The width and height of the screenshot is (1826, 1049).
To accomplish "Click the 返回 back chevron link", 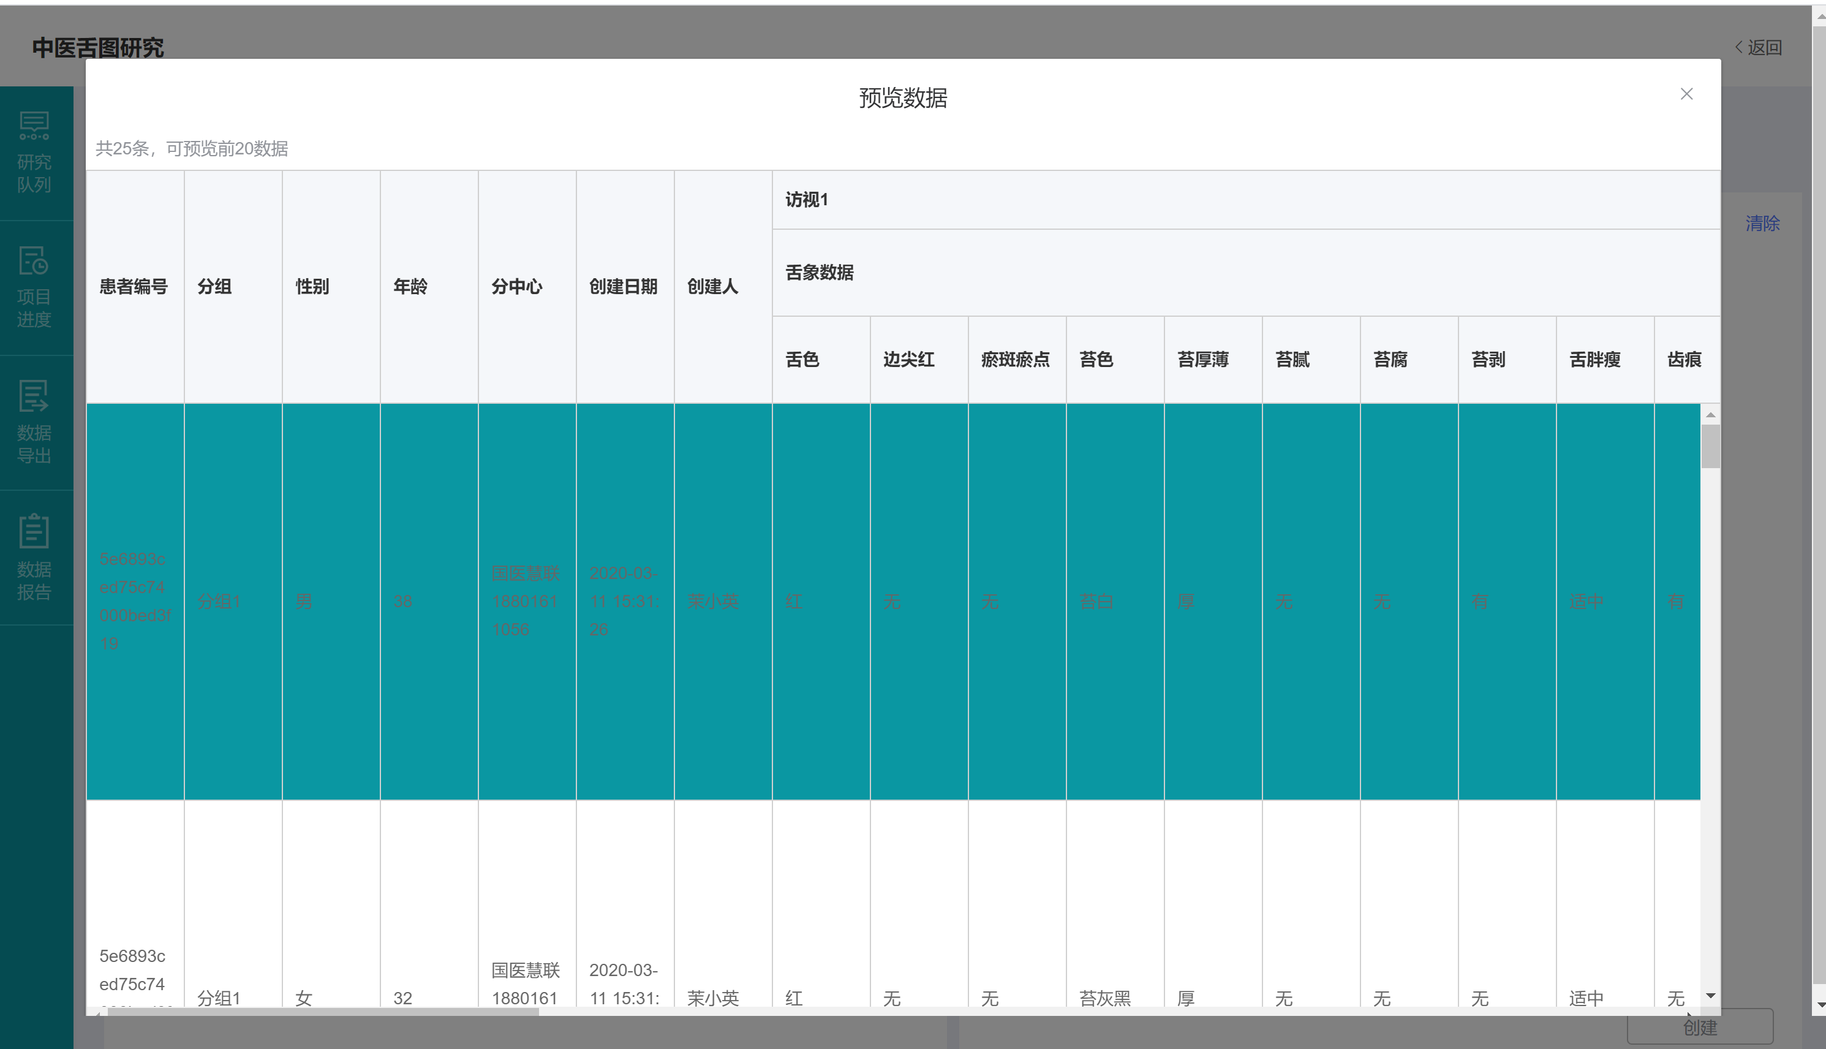I will (1757, 48).
